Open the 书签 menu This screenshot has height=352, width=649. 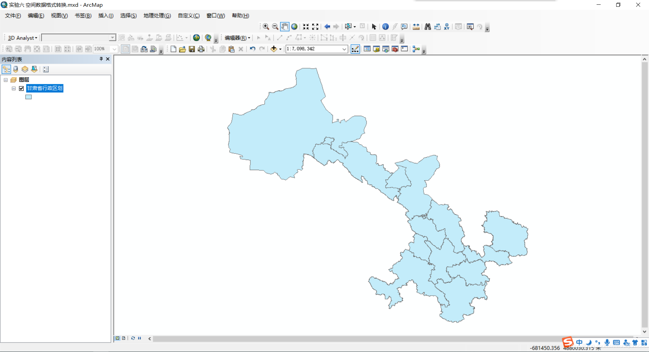pos(83,16)
